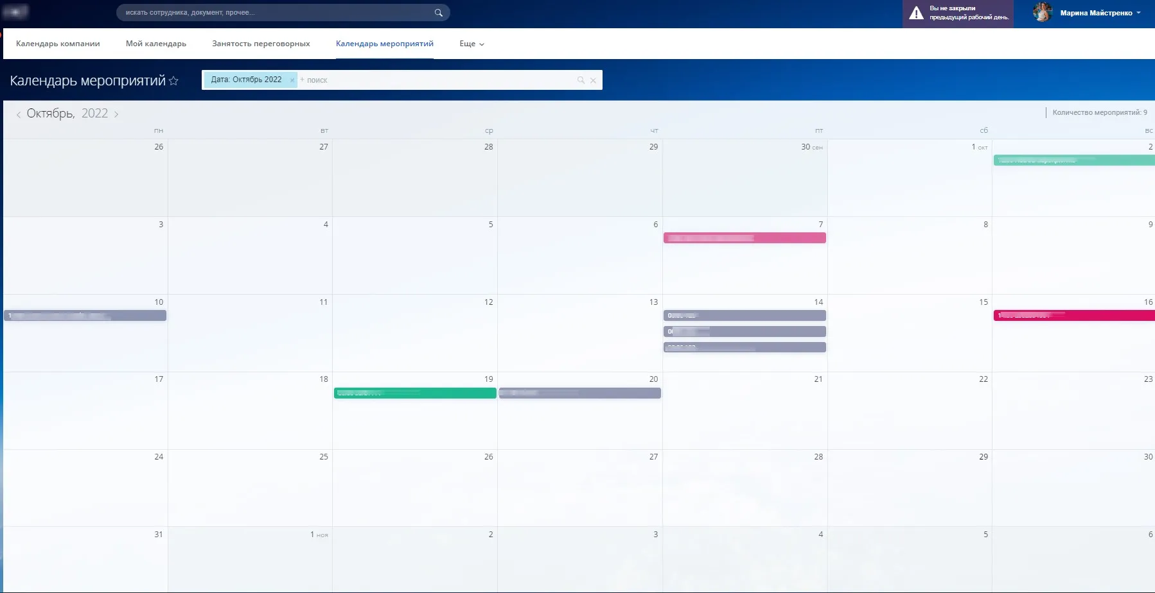Switch to the Календарь компании tab
The image size is (1155, 593).
[58, 44]
